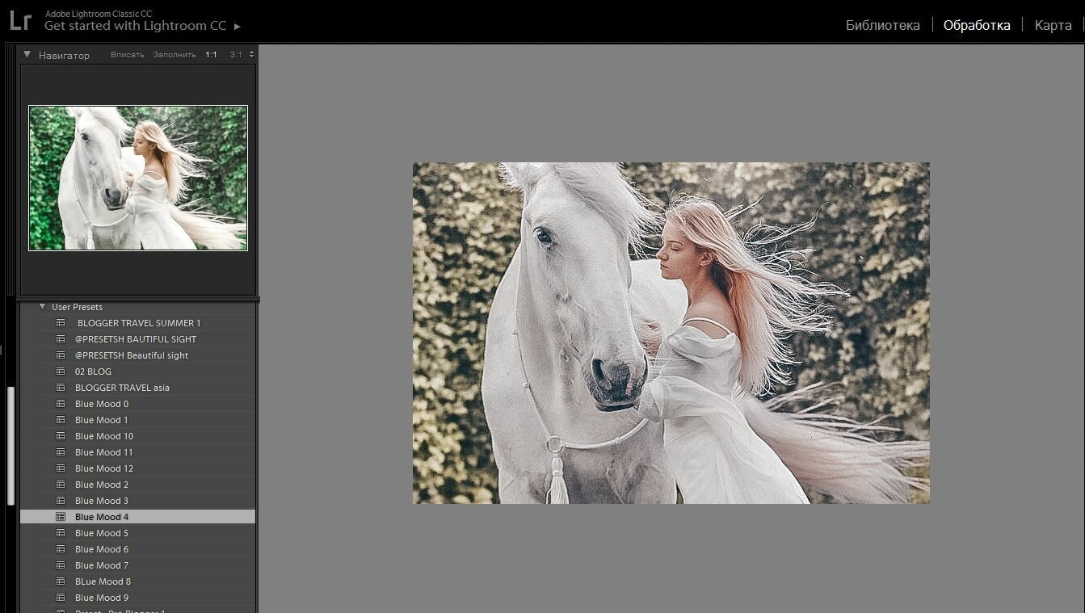Image resolution: width=1085 pixels, height=613 pixels.
Task: Set navigator zoom to Вписать
Action: coord(127,55)
